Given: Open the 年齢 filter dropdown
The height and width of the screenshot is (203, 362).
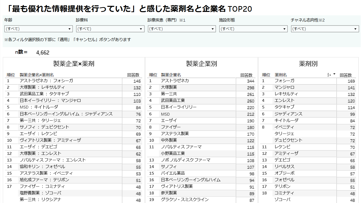Looking at the screenshot, I should [x=39, y=29].
